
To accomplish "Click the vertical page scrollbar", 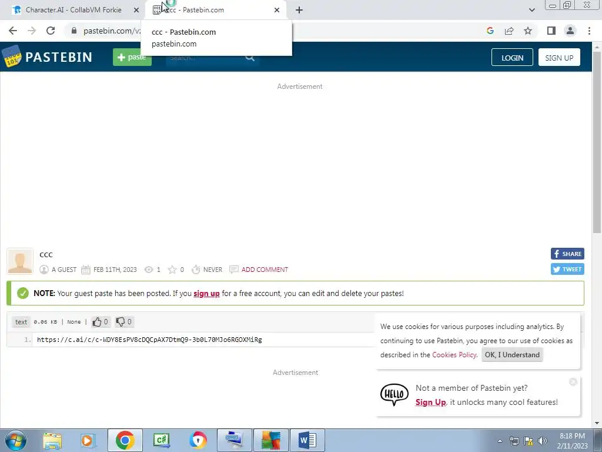I will [597, 142].
